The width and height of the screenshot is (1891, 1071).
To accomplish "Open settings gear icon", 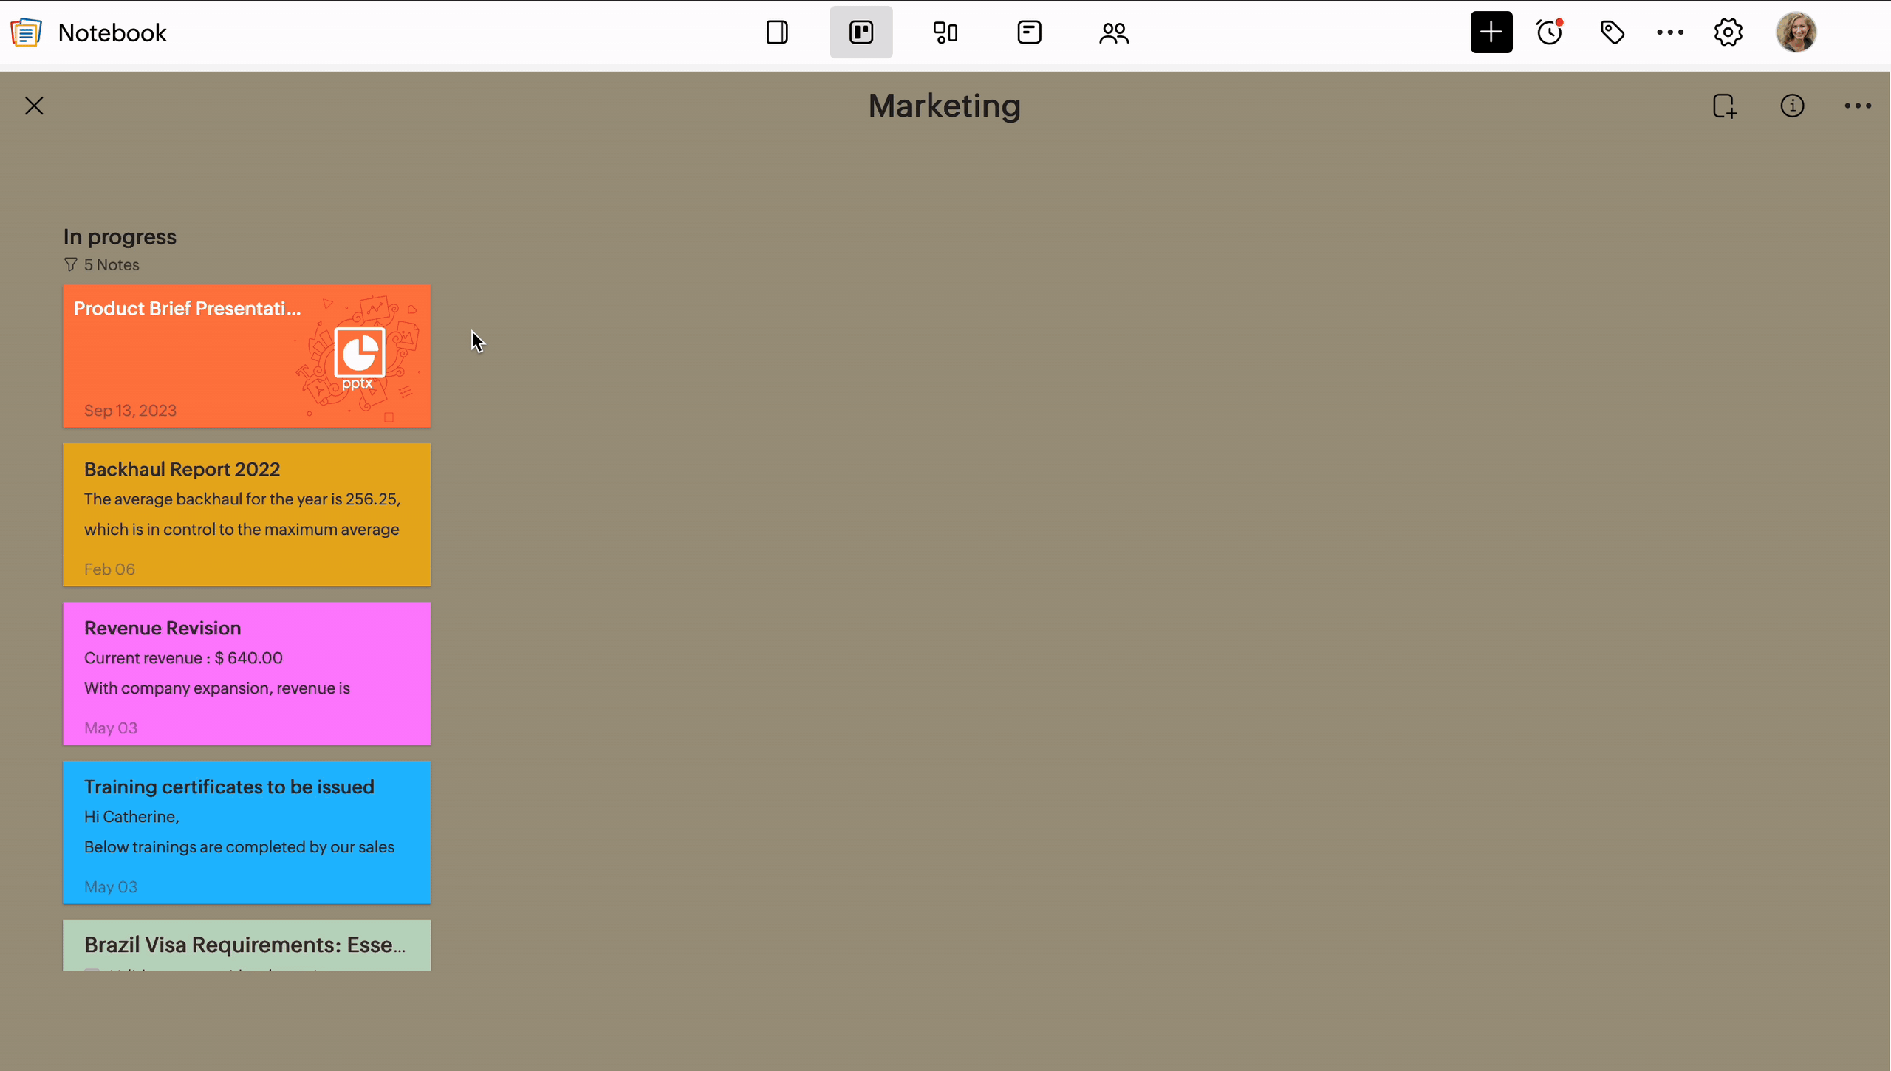I will [x=1728, y=32].
